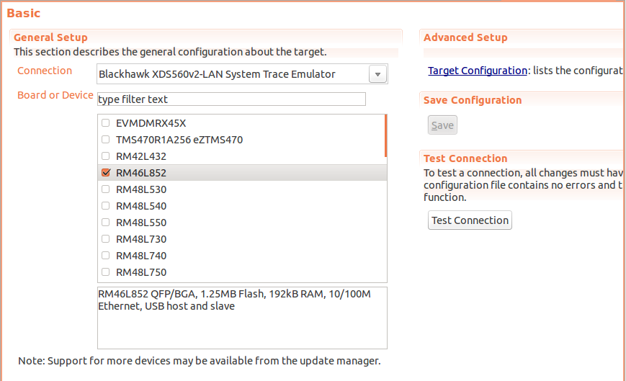Select Blackhawk XDS560v2-LAN connection combo box

[x=232, y=74]
